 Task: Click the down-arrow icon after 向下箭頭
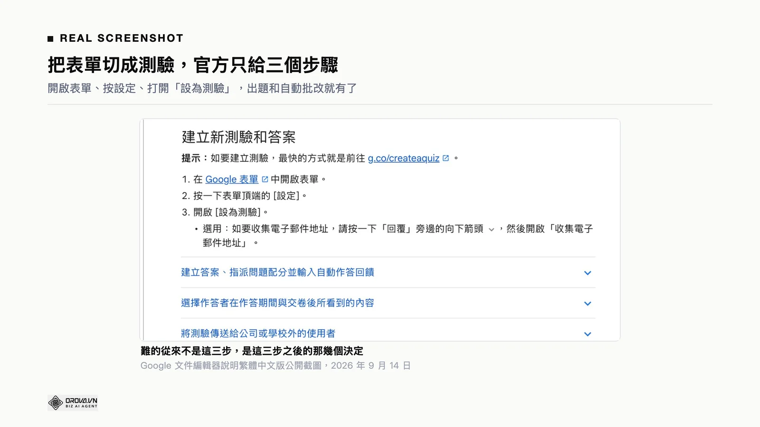point(491,230)
